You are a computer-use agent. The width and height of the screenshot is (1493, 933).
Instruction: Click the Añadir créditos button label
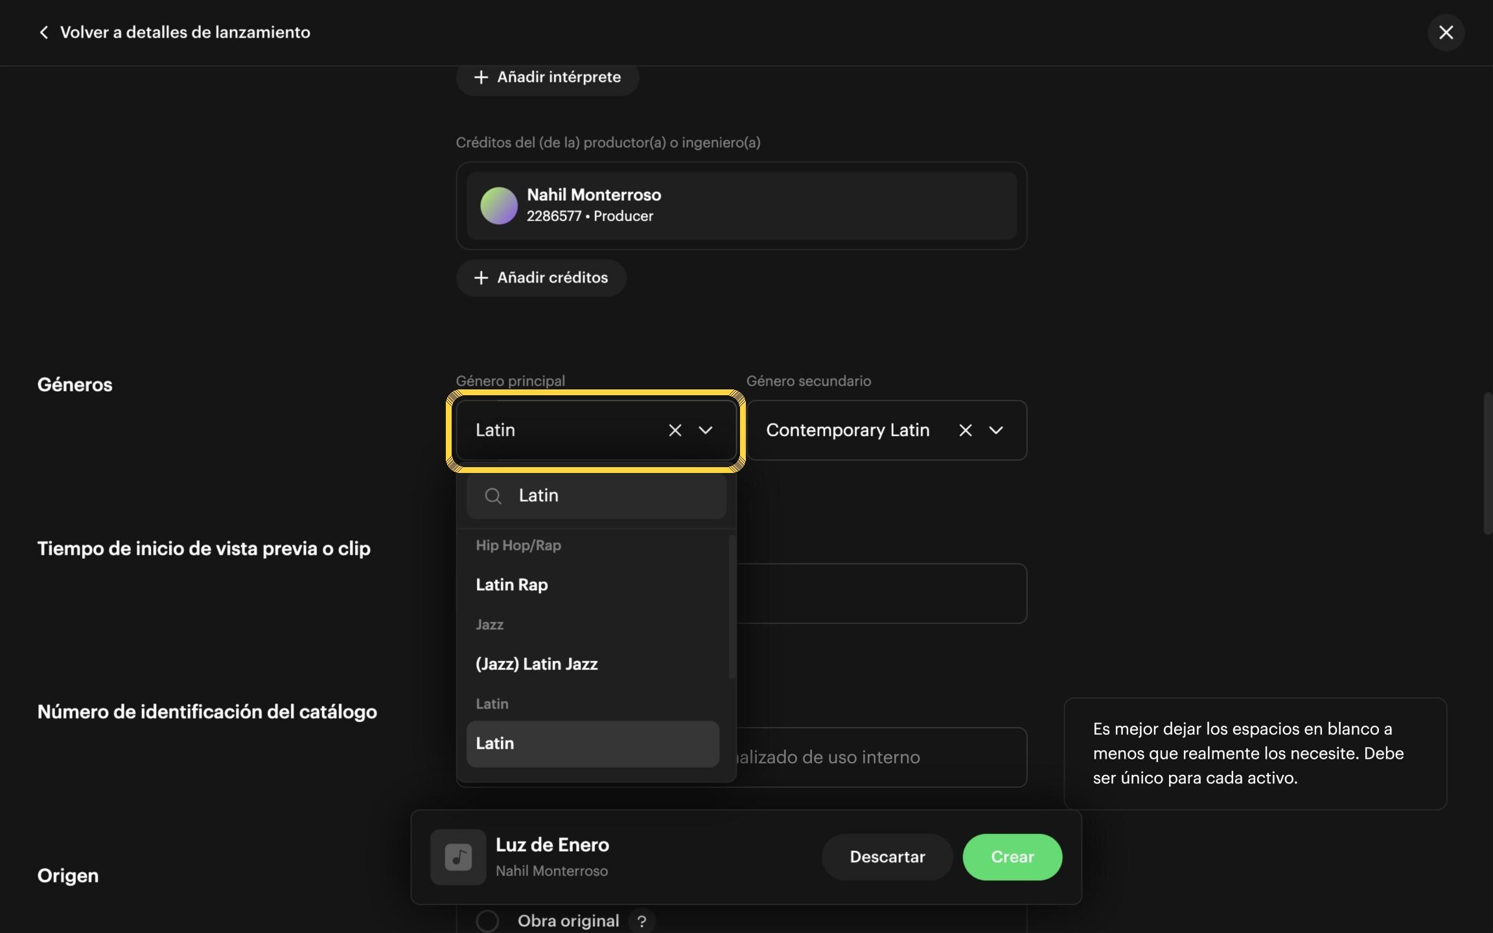(552, 278)
